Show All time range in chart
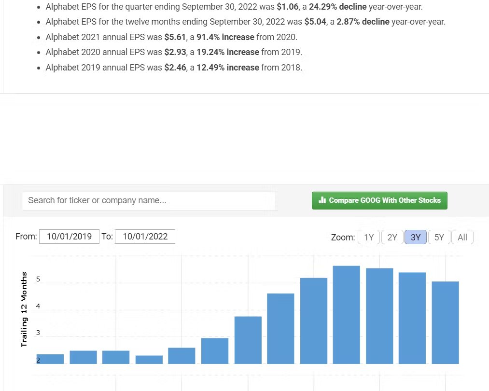 coord(462,237)
